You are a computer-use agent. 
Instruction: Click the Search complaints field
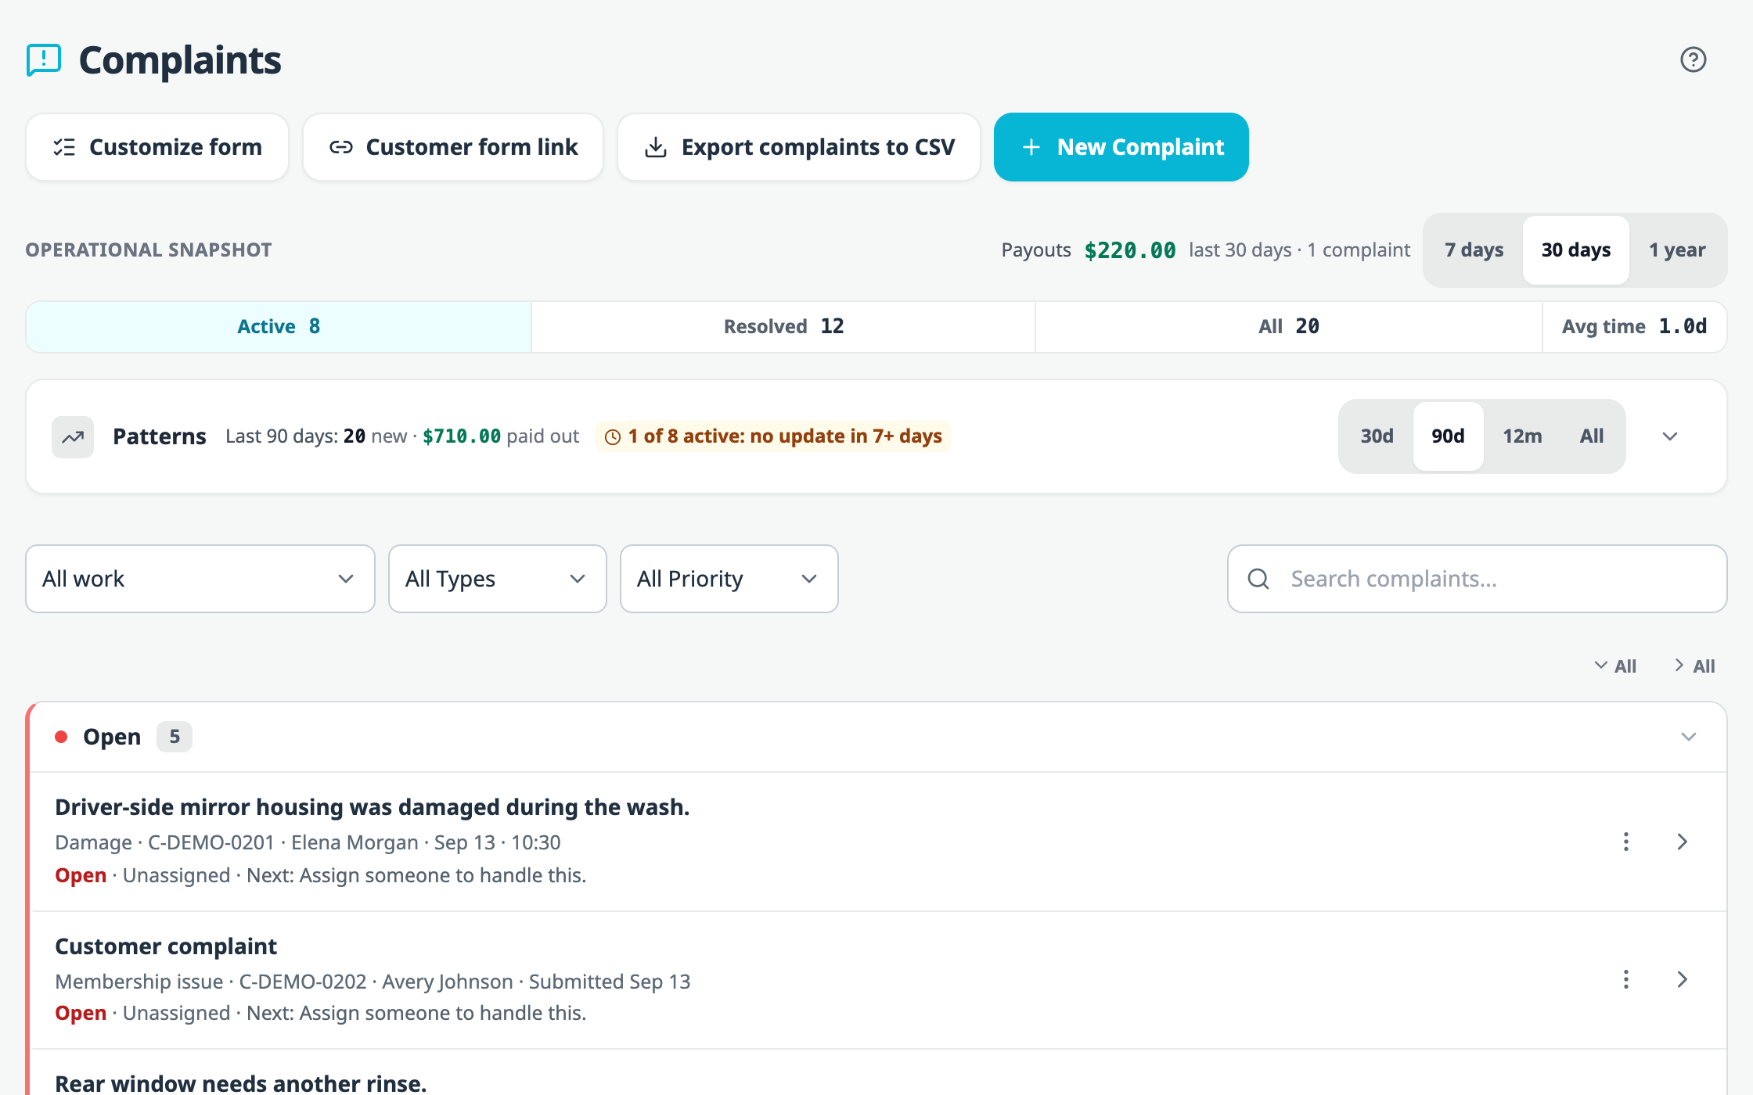click(1477, 579)
